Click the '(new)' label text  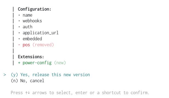(x=60, y=63)
